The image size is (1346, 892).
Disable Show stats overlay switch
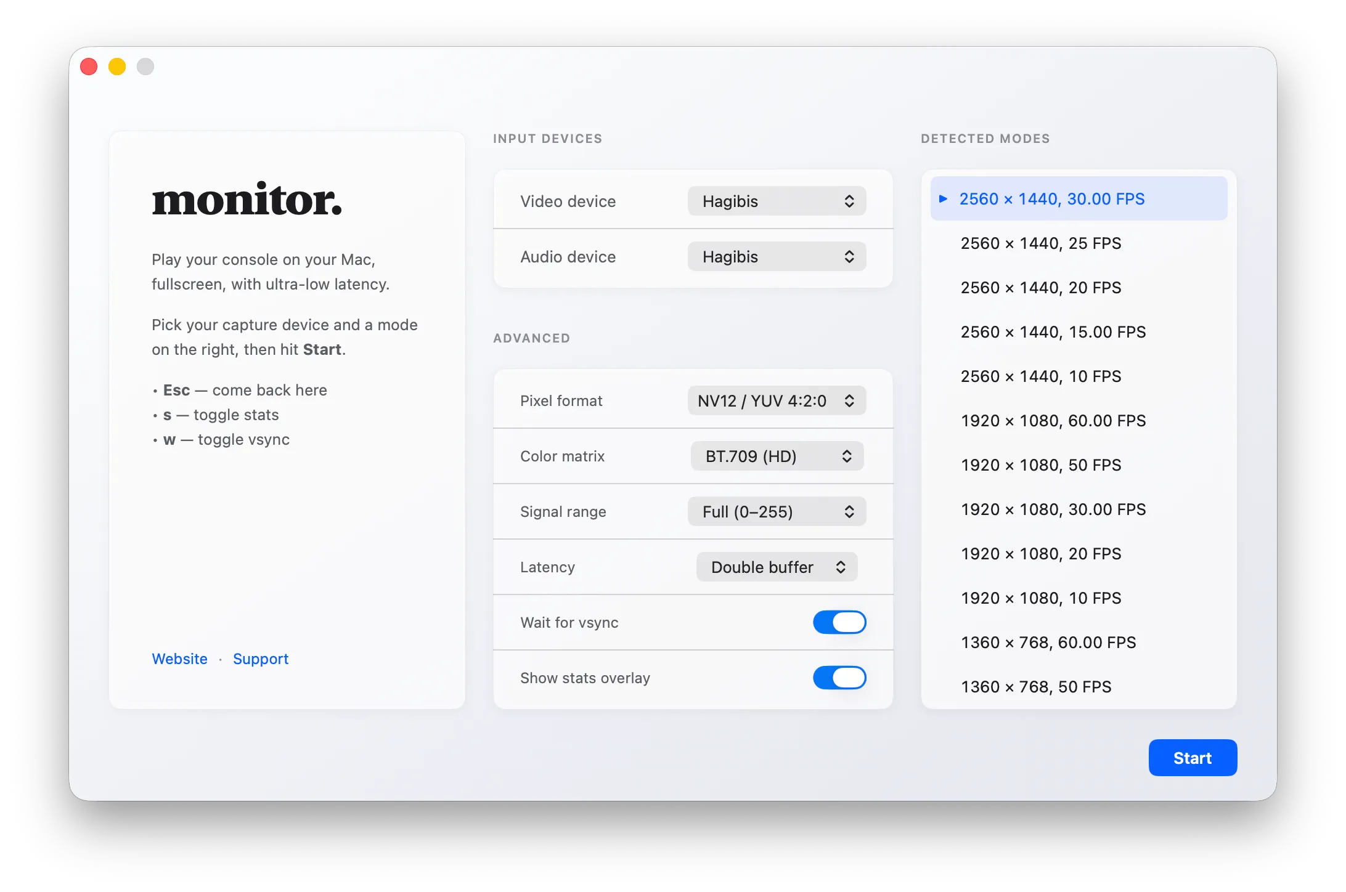[839, 678]
